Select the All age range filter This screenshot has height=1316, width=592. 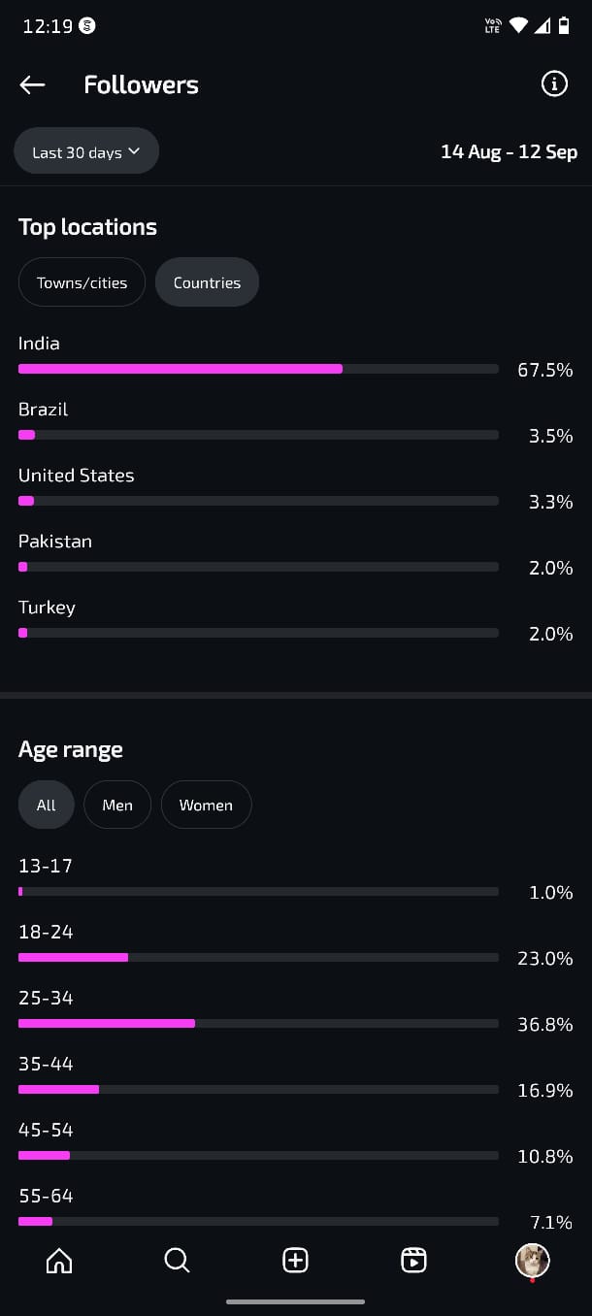tap(46, 805)
